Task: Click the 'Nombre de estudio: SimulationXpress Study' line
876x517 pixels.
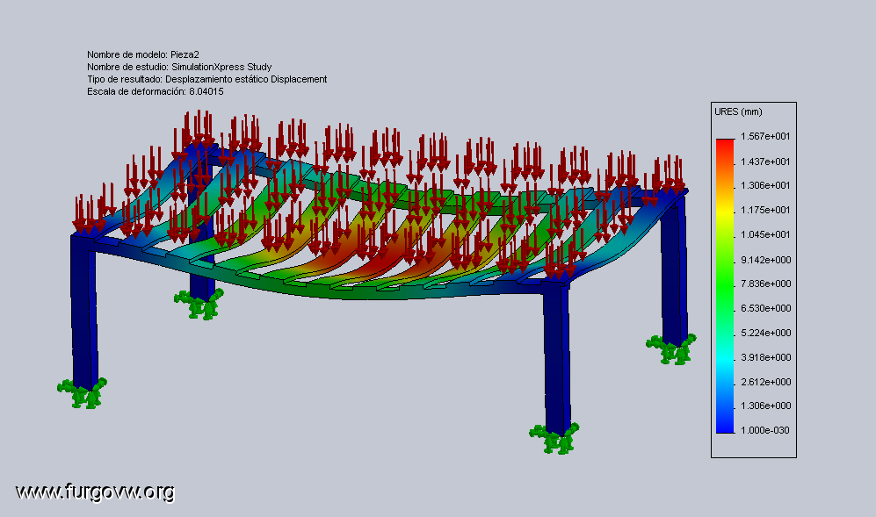Action: (179, 67)
